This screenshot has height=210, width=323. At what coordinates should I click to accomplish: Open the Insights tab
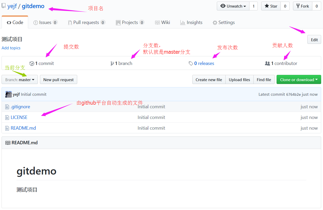point(191,22)
